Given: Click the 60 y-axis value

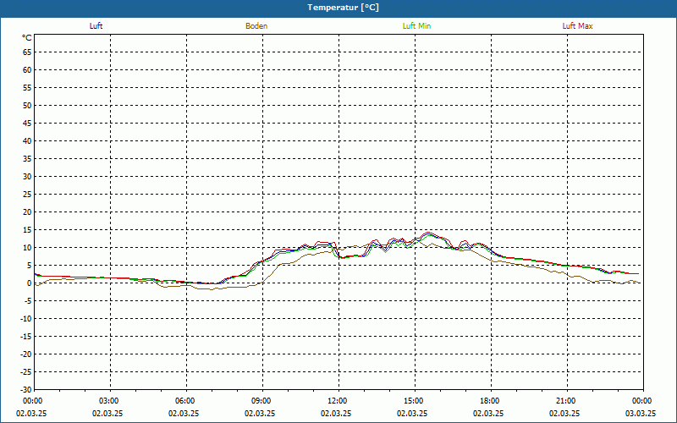Looking at the screenshot, I should tap(27, 70).
